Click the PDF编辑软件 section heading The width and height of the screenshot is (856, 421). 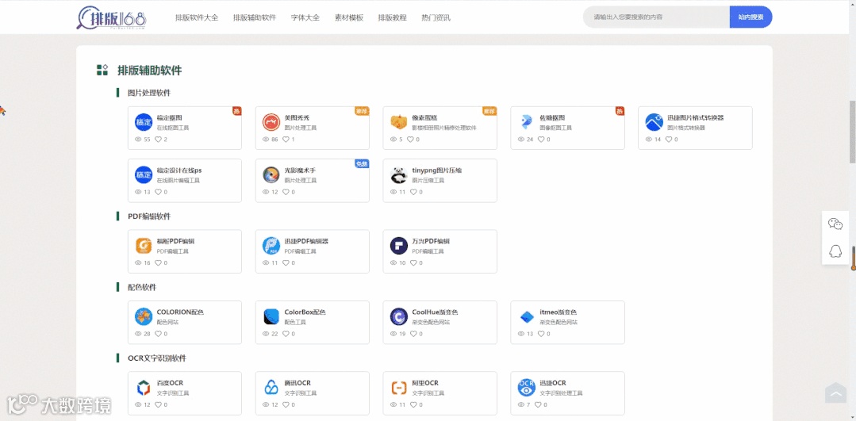point(149,216)
